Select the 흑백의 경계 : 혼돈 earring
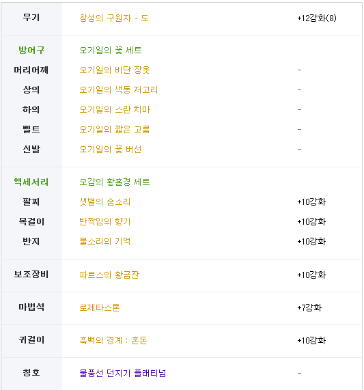This screenshot has height=390, width=364. click(113, 341)
